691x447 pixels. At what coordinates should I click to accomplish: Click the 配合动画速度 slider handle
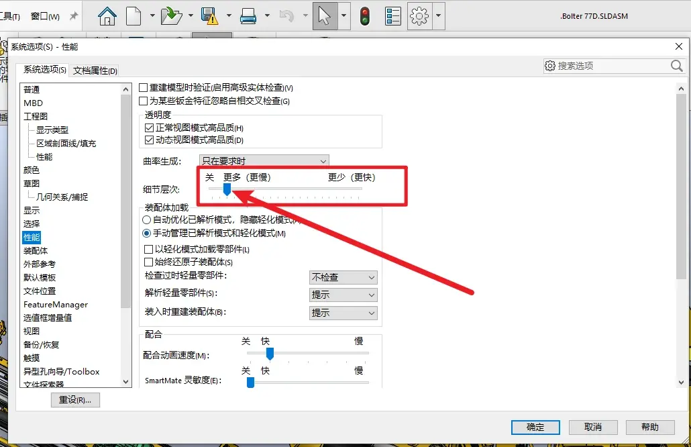click(270, 354)
